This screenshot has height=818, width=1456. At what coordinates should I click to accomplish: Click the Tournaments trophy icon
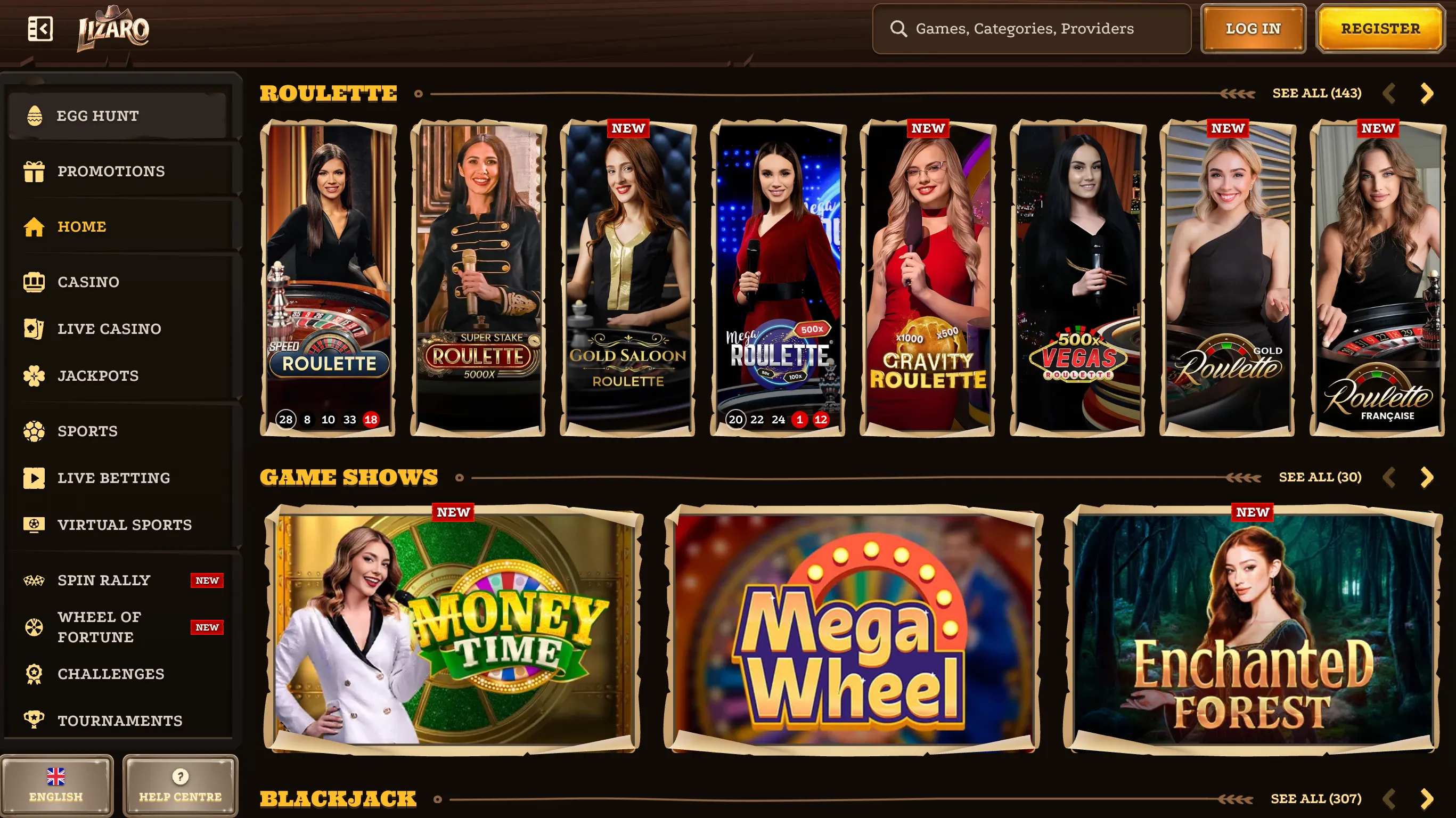click(34, 720)
